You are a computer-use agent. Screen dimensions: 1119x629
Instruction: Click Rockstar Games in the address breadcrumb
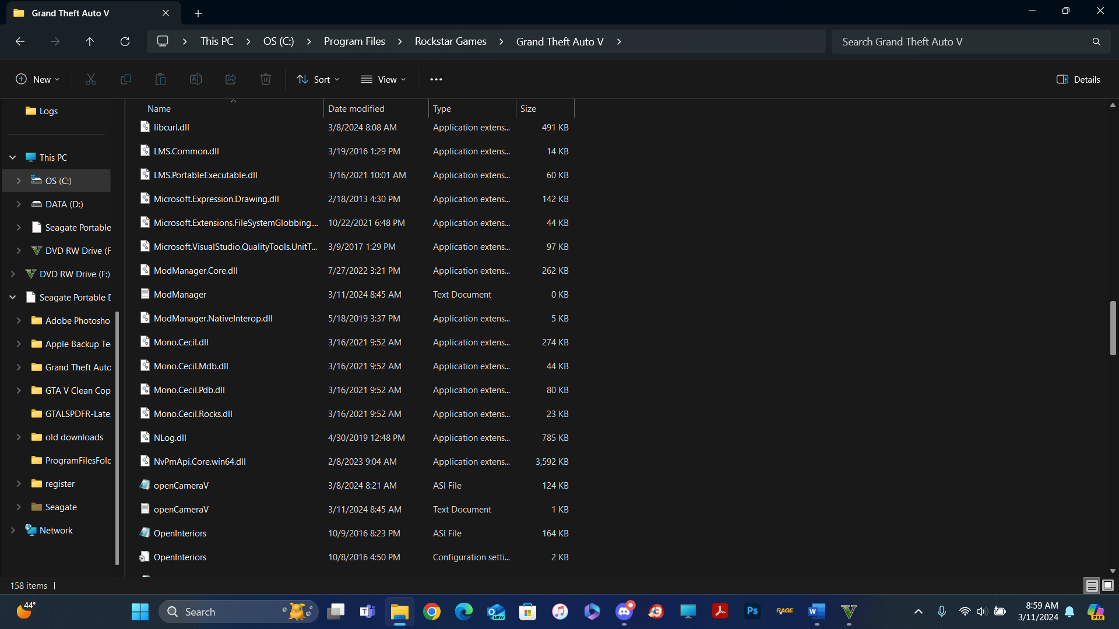tap(451, 41)
